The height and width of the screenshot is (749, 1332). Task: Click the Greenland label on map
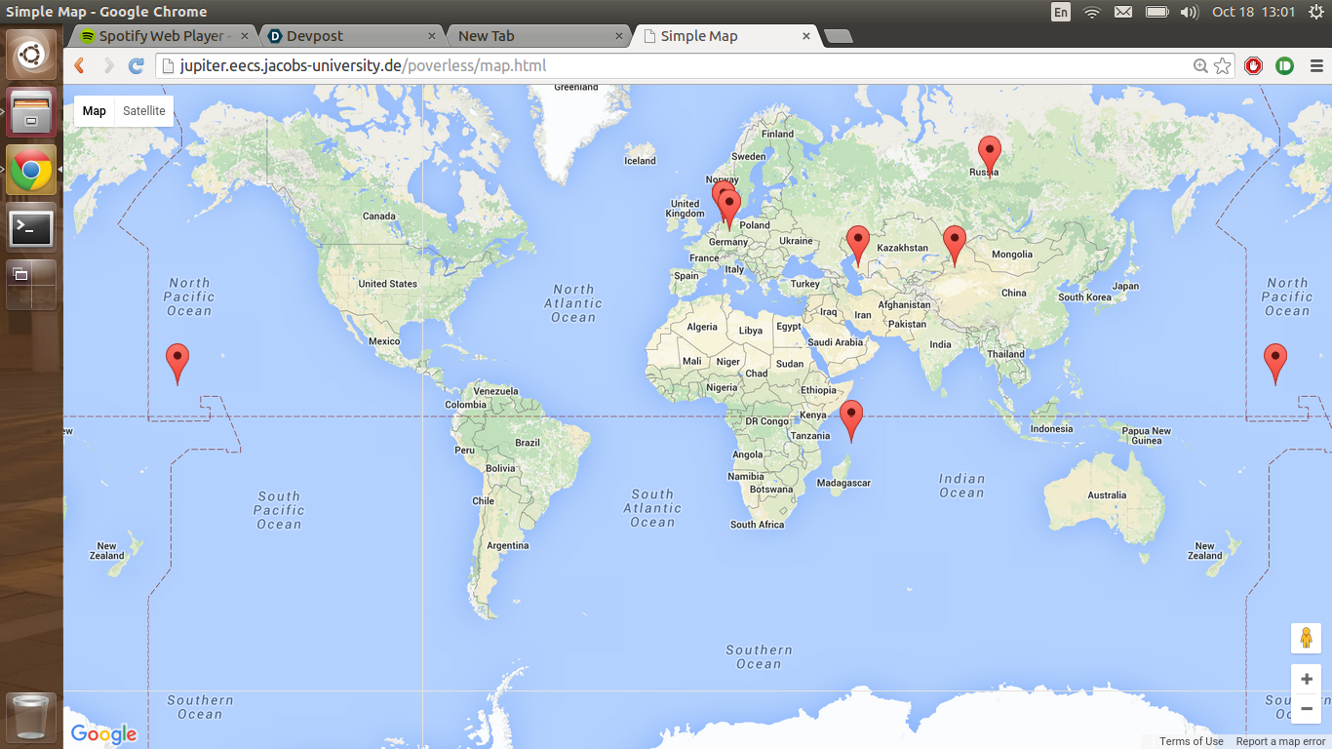coord(575,88)
